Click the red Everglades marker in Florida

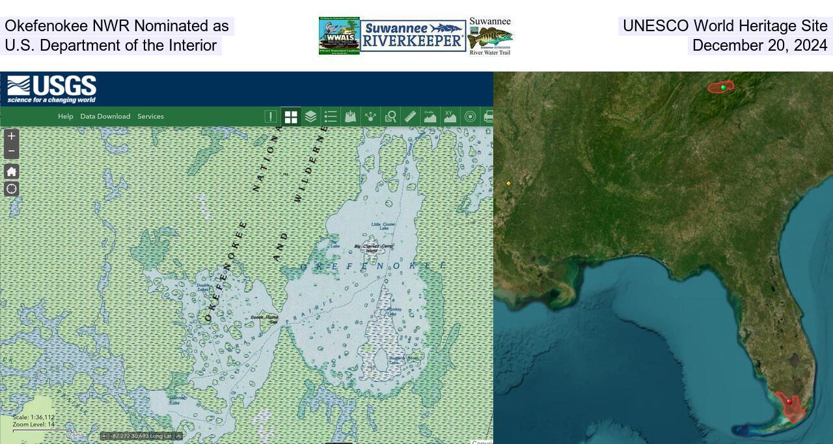[x=789, y=402]
